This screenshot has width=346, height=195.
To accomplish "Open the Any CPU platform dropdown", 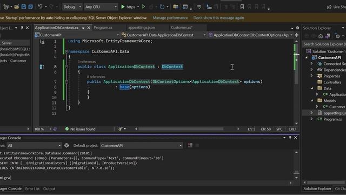I will (101, 7).
